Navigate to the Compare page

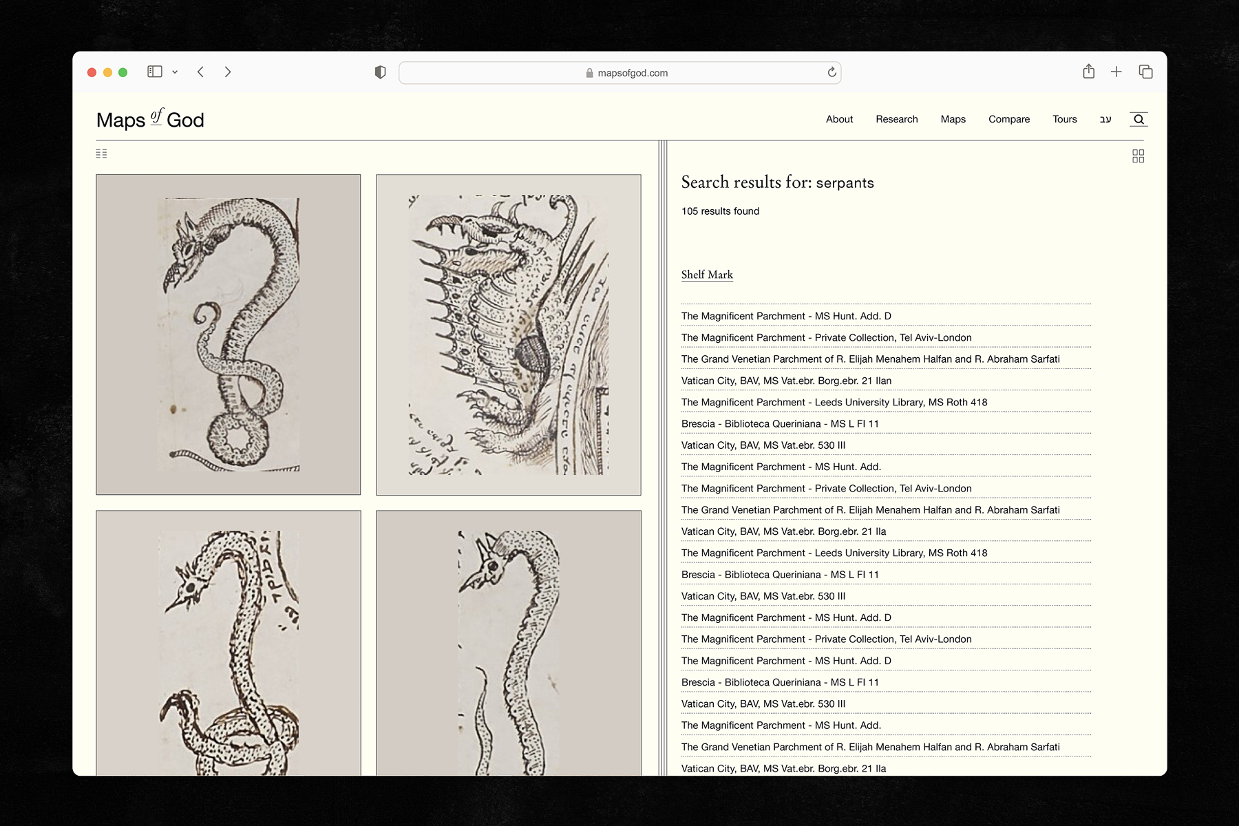pyautogui.click(x=1008, y=119)
